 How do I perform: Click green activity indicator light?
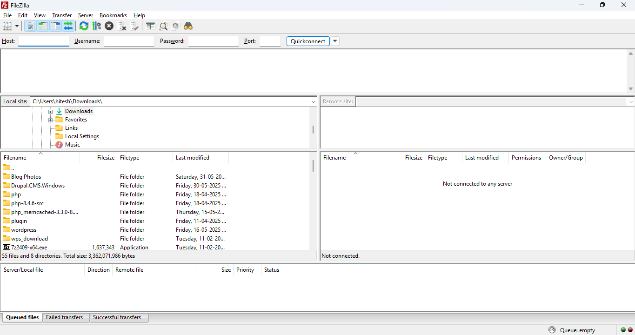coord(623,330)
